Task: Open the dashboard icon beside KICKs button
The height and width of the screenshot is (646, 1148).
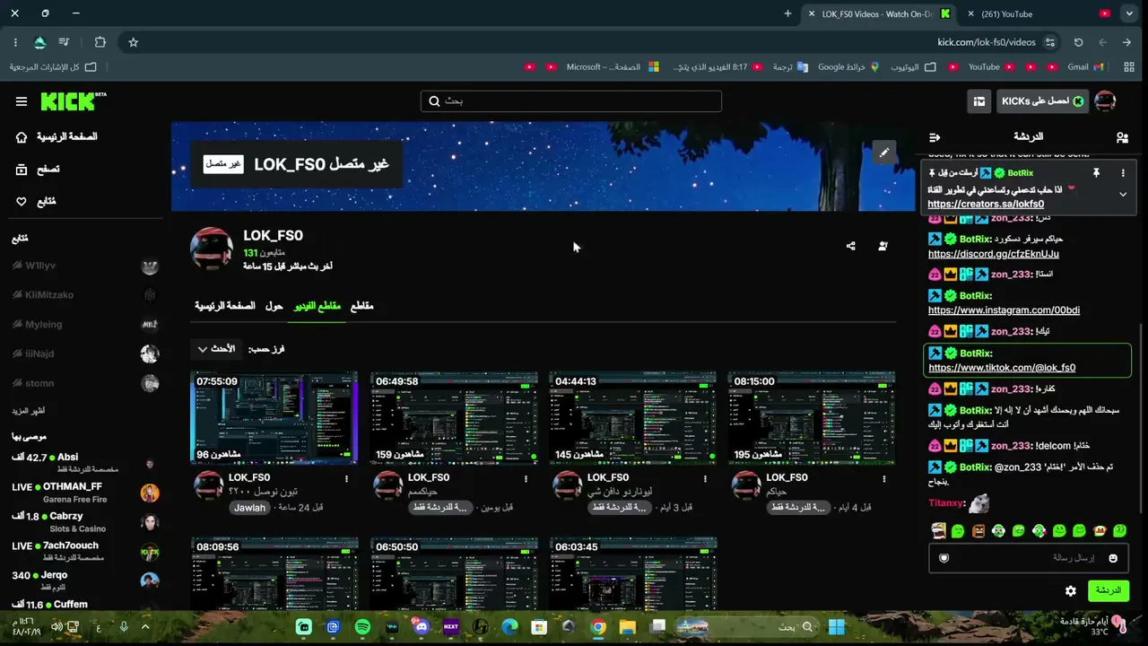Action: pyautogui.click(x=979, y=101)
